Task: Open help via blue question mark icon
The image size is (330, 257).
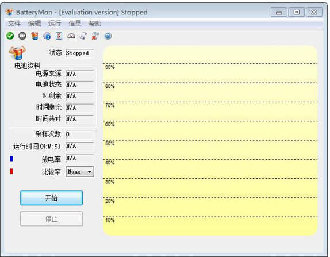Action: point(108,36)
